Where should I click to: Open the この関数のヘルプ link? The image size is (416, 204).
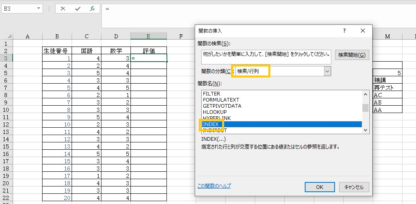click(x=214, y=186)
